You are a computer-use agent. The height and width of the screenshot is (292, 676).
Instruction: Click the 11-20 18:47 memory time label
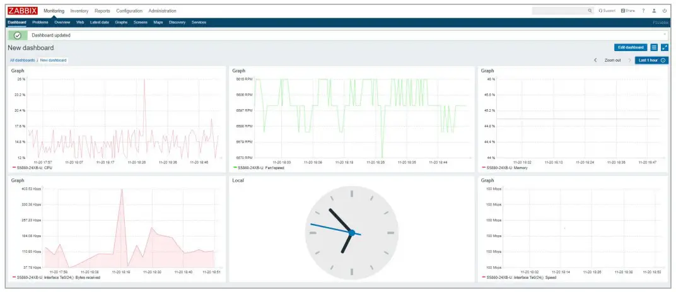(x=647, y=163)
